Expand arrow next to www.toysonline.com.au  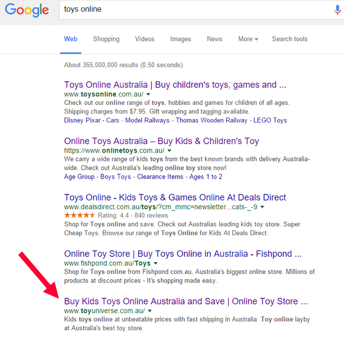[x=148, y=94]
